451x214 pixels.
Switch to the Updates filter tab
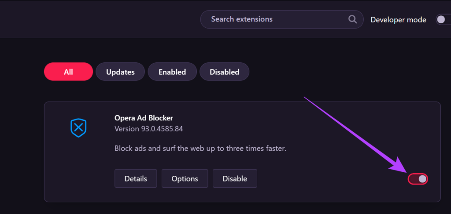click(120, 72)
